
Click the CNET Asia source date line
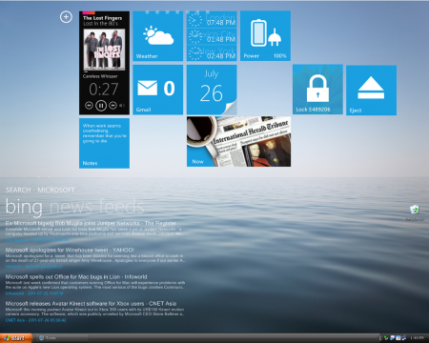pos(36,320)
